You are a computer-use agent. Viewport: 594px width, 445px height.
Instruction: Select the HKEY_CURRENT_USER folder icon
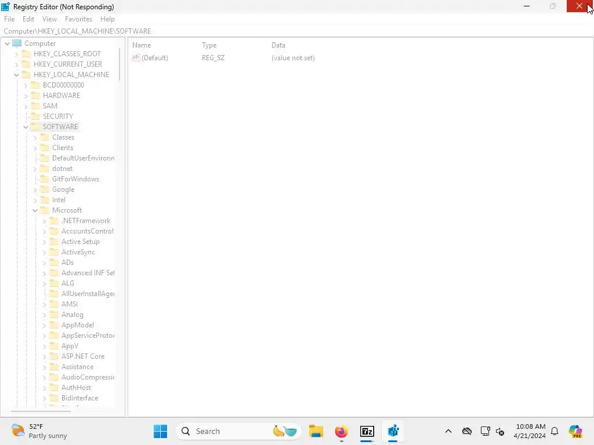pos(26,64)
